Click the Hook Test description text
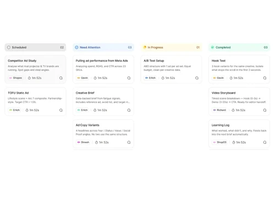 tap(238, 68)
